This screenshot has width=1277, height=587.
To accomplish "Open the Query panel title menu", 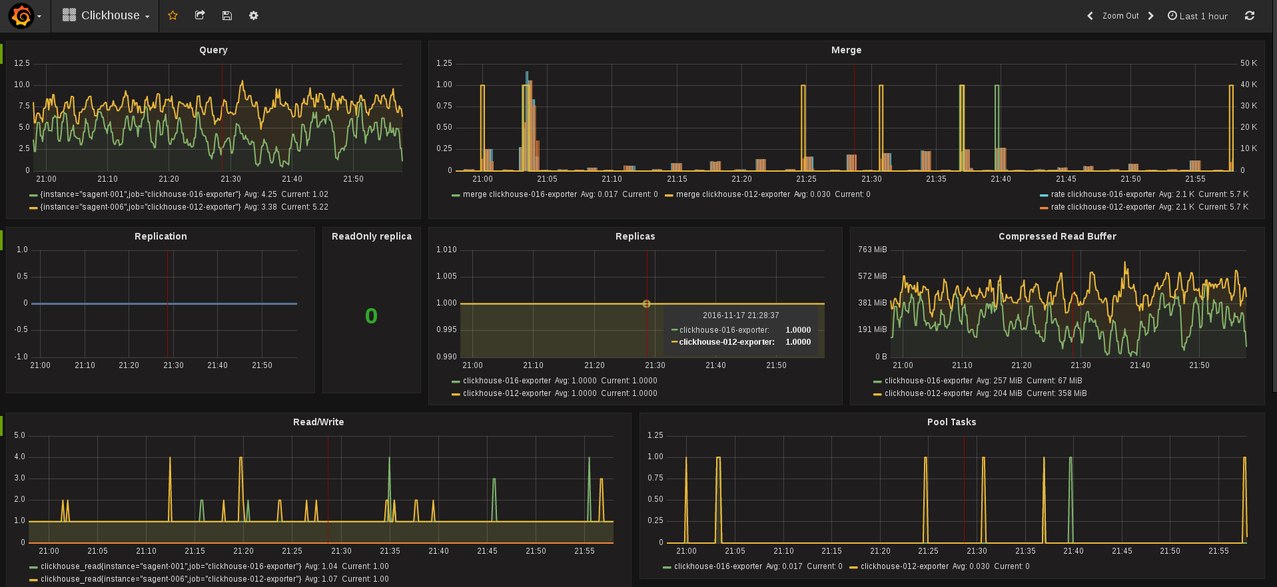I will 213,50.
